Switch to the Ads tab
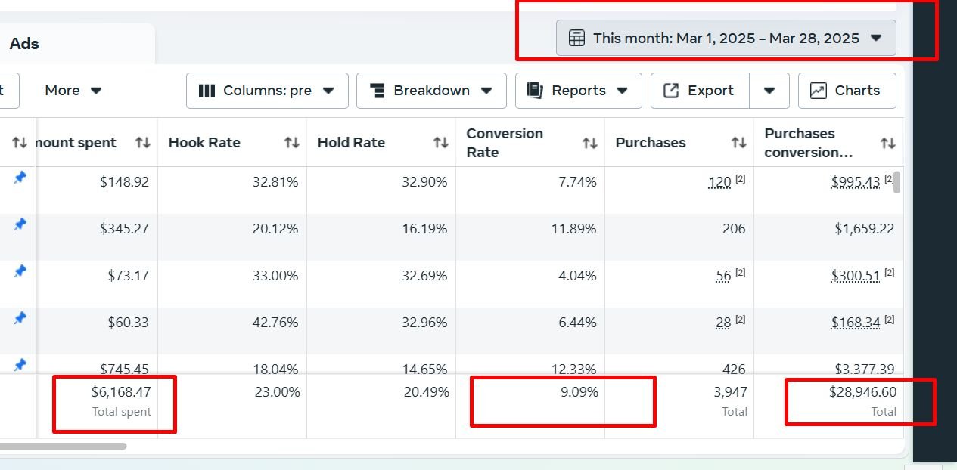This screenshot has width=957, height=470. coord(24,44)
